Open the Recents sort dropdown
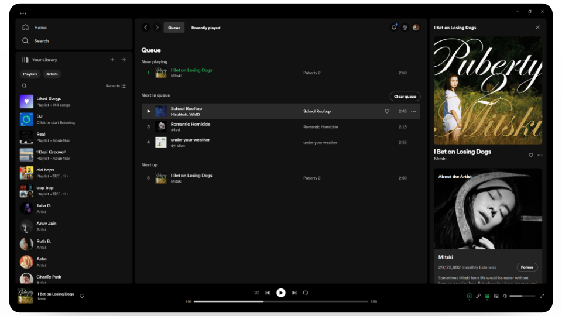Screen dimensions: 562x316 [115, 86]
